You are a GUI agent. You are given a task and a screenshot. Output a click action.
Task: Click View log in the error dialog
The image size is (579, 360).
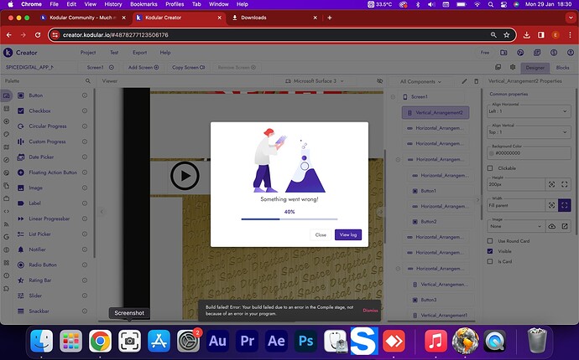point(347,234)
